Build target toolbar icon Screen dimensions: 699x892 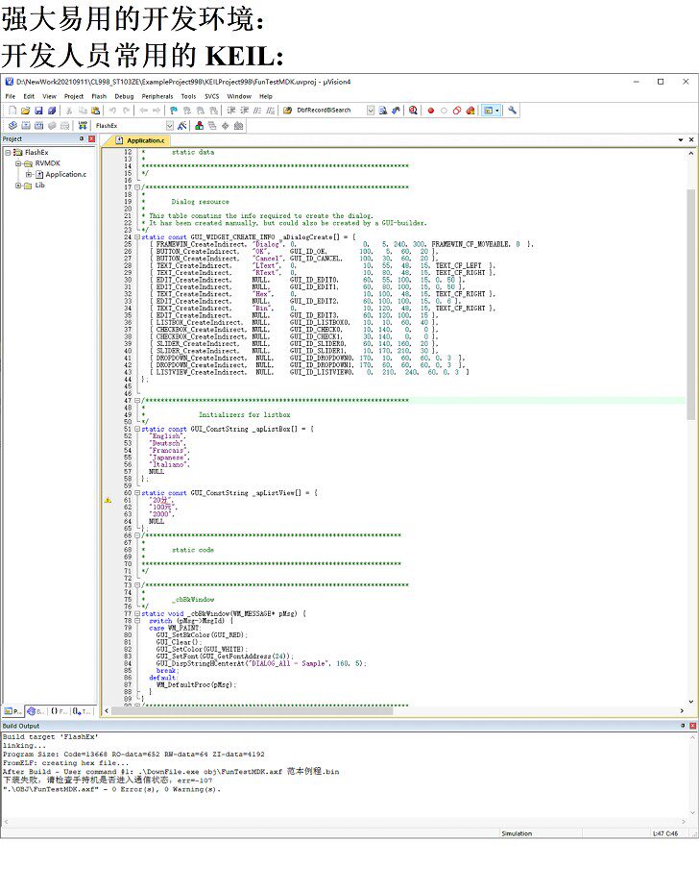click(x=25, y=126)
